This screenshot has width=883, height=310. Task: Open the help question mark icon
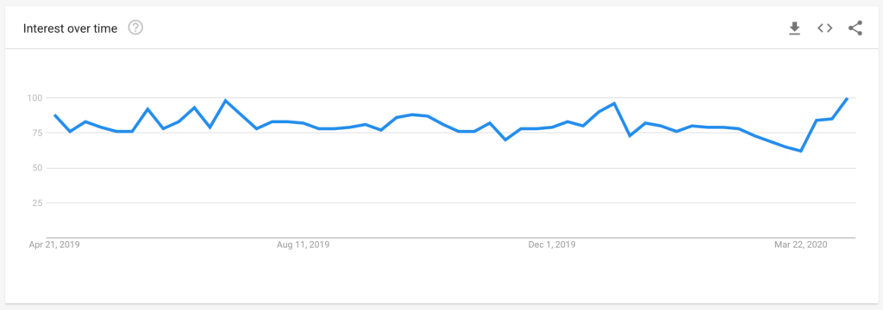point(135,28)
